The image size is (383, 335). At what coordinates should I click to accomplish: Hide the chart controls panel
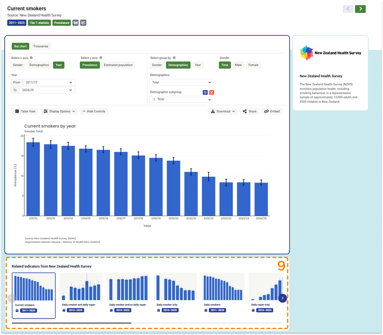point(94,111)
